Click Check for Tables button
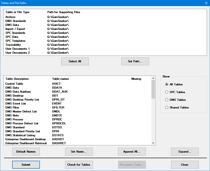This screenshot has width=210, height=171. tap(79, 165)
